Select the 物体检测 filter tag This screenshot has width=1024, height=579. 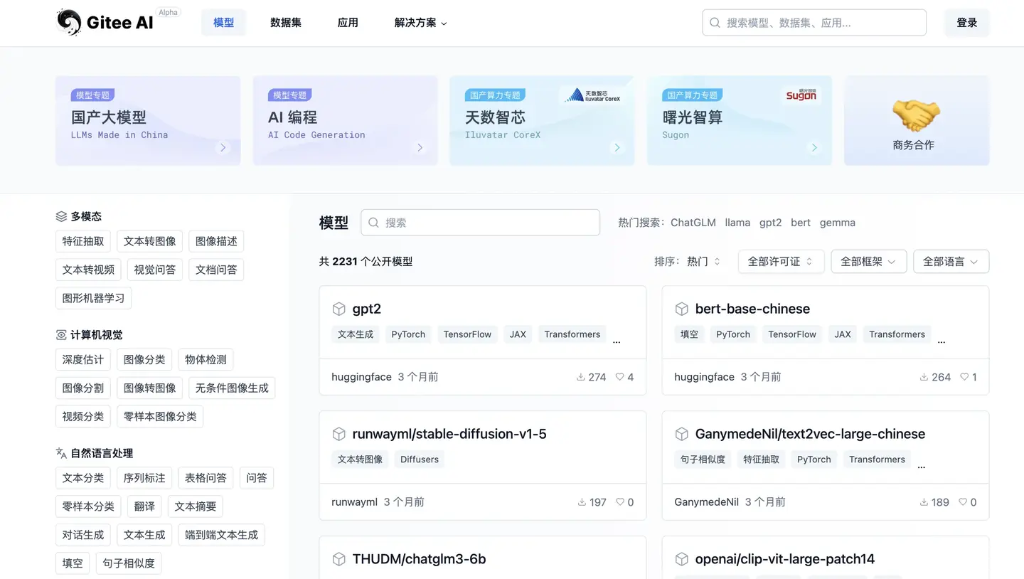pyautogui.click(x=206, y=360)
